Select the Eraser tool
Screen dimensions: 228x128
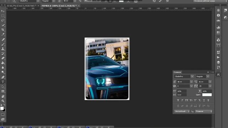[x=3, y=58]
